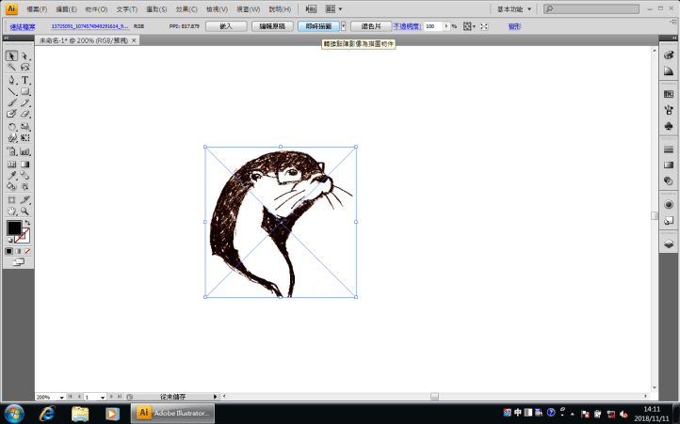Open the 效果(C) menu
The width and height of the screenshot is (680, 424).
click(x=185, y=8)
